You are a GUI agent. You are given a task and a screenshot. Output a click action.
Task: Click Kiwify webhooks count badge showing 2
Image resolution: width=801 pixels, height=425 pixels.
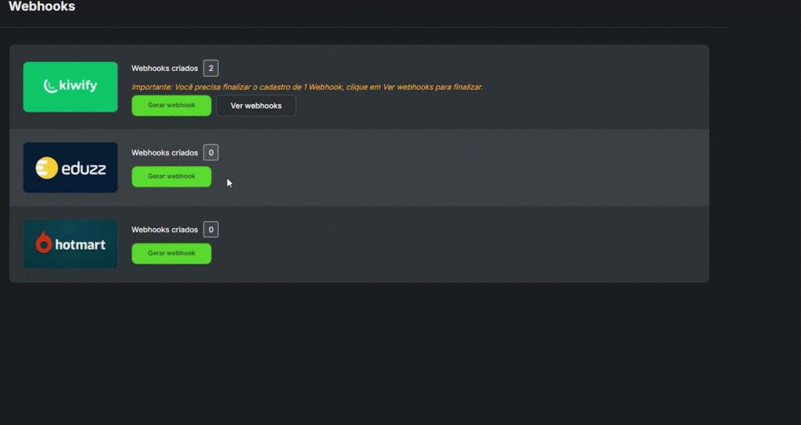pos(210,69)
